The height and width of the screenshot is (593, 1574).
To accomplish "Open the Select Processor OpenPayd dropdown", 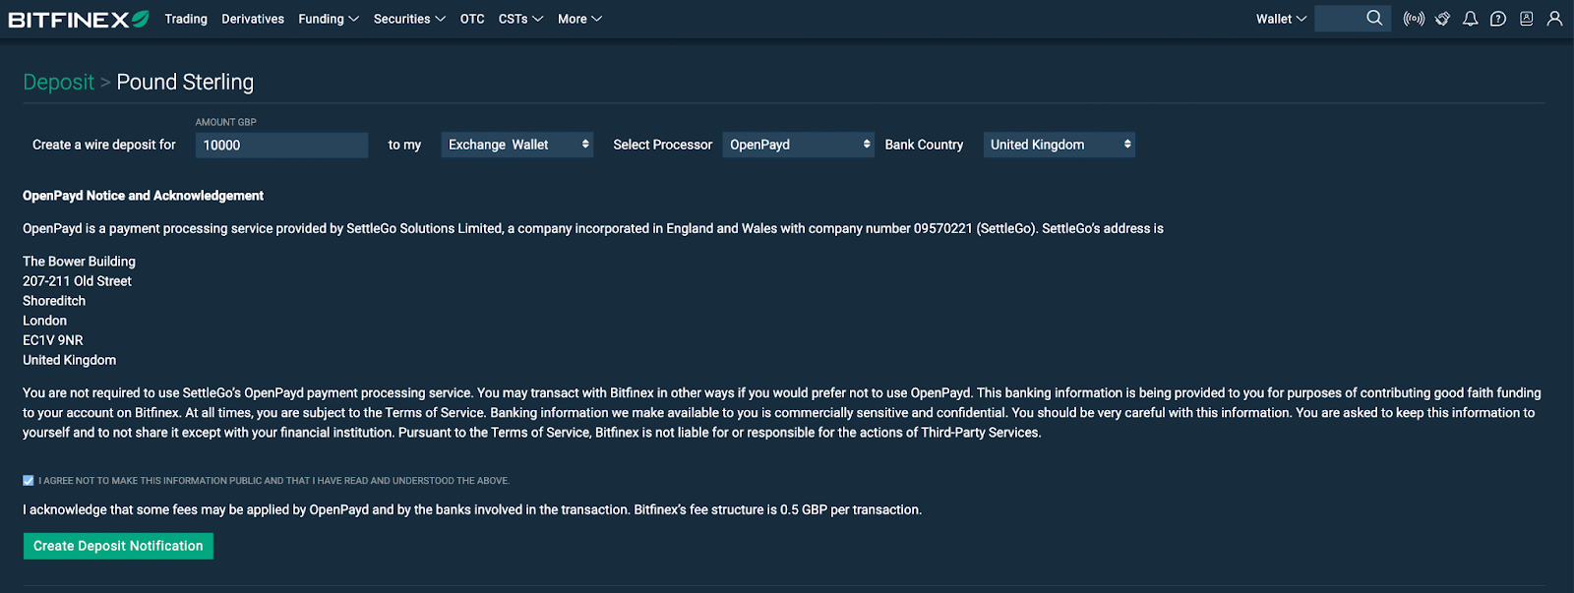I will click(x=798, y=145).
